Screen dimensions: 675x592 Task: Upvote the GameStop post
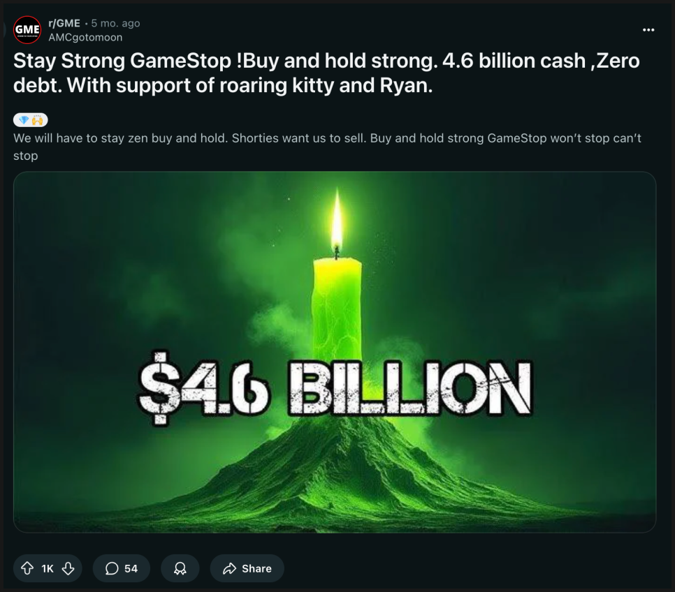27,568
